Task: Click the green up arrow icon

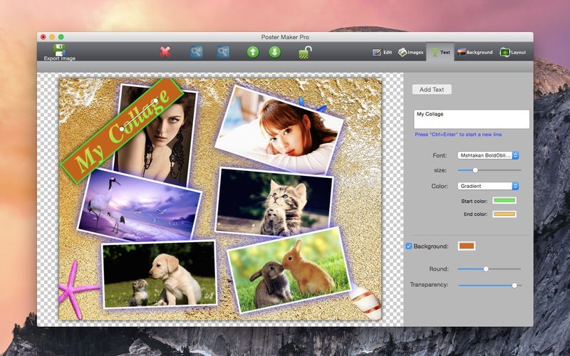Action: pos(252,51)
